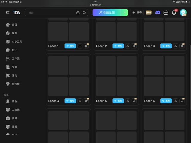Select 角色 character category
The height and width of the screenshot is (143, 191).
(12, 101)
